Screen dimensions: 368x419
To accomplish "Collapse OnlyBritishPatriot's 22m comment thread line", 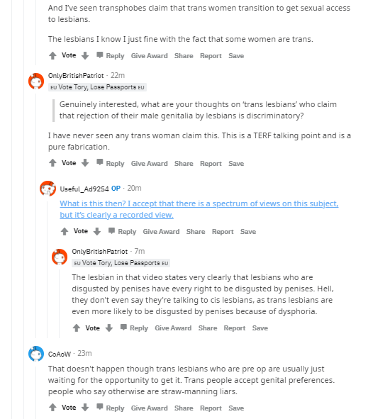I will pos(36,214).
